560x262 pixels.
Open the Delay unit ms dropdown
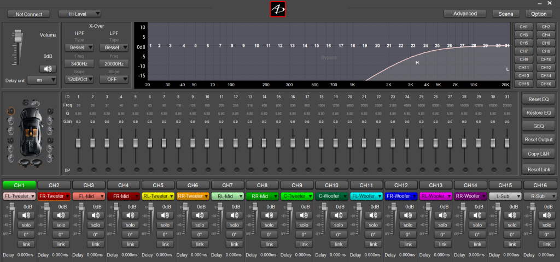pos(45,80)
